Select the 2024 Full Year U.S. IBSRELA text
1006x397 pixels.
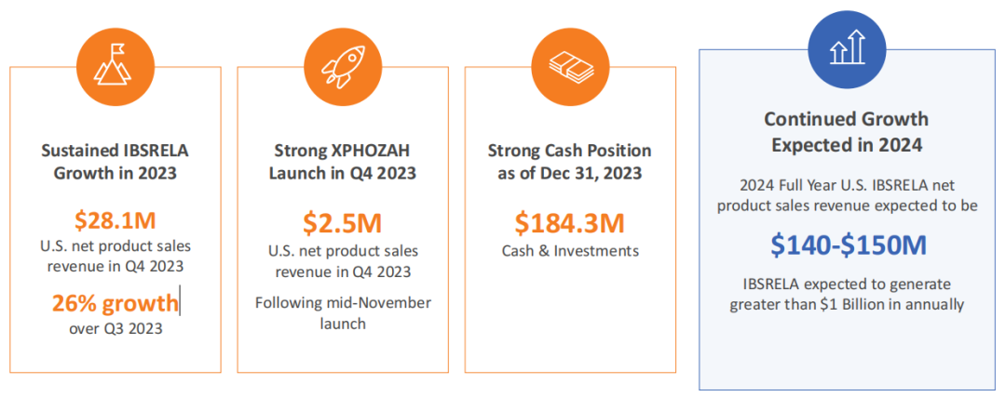point(846,196)
